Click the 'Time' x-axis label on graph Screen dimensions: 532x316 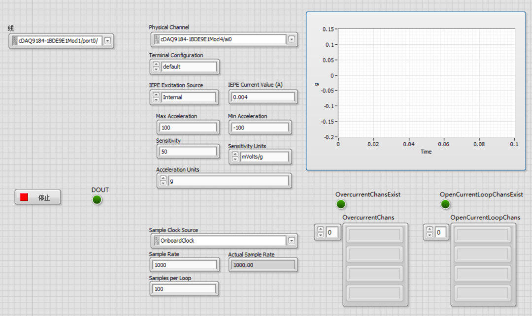[426, 152]
